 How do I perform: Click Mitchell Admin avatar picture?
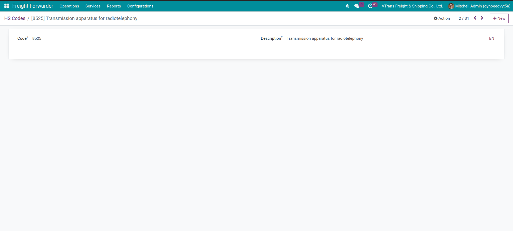451,6
